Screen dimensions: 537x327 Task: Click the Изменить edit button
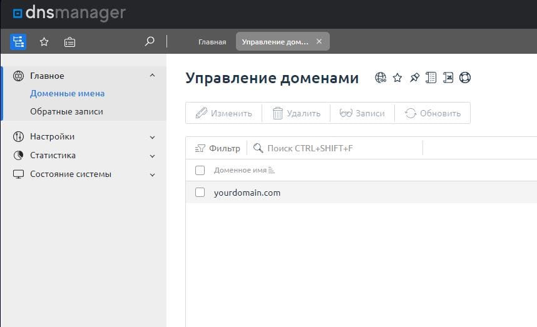click(x=223, y=113)
